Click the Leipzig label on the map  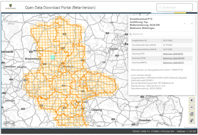click(x=97, y=110)
